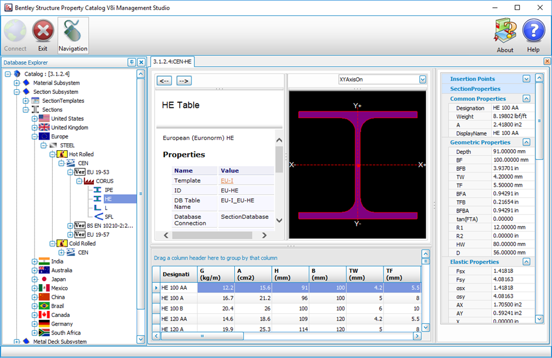Select the United States flag icon
The image size is (552, 358).
pos(44,119)
